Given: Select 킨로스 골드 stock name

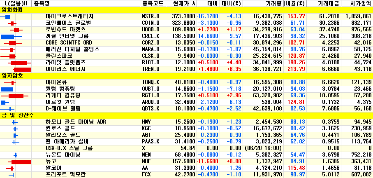Looking at the screenshot, I should tap(60, 129).
